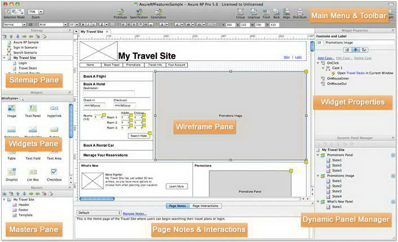Click the Login link in wireframe header

[x=298, y=58]
